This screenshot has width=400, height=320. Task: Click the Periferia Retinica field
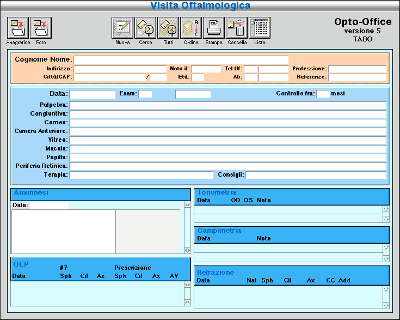click(228, 166)
